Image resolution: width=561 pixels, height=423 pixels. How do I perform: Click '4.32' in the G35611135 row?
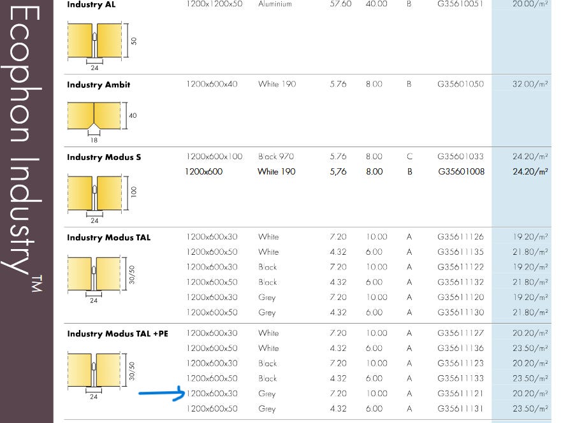click(338, 252)
